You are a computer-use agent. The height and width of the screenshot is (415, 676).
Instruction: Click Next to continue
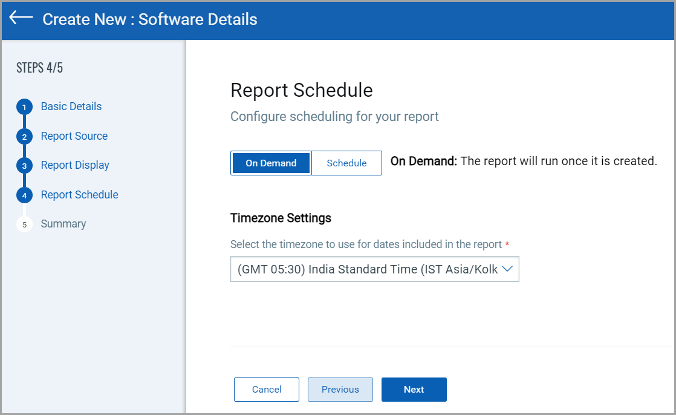pos(414,390)
